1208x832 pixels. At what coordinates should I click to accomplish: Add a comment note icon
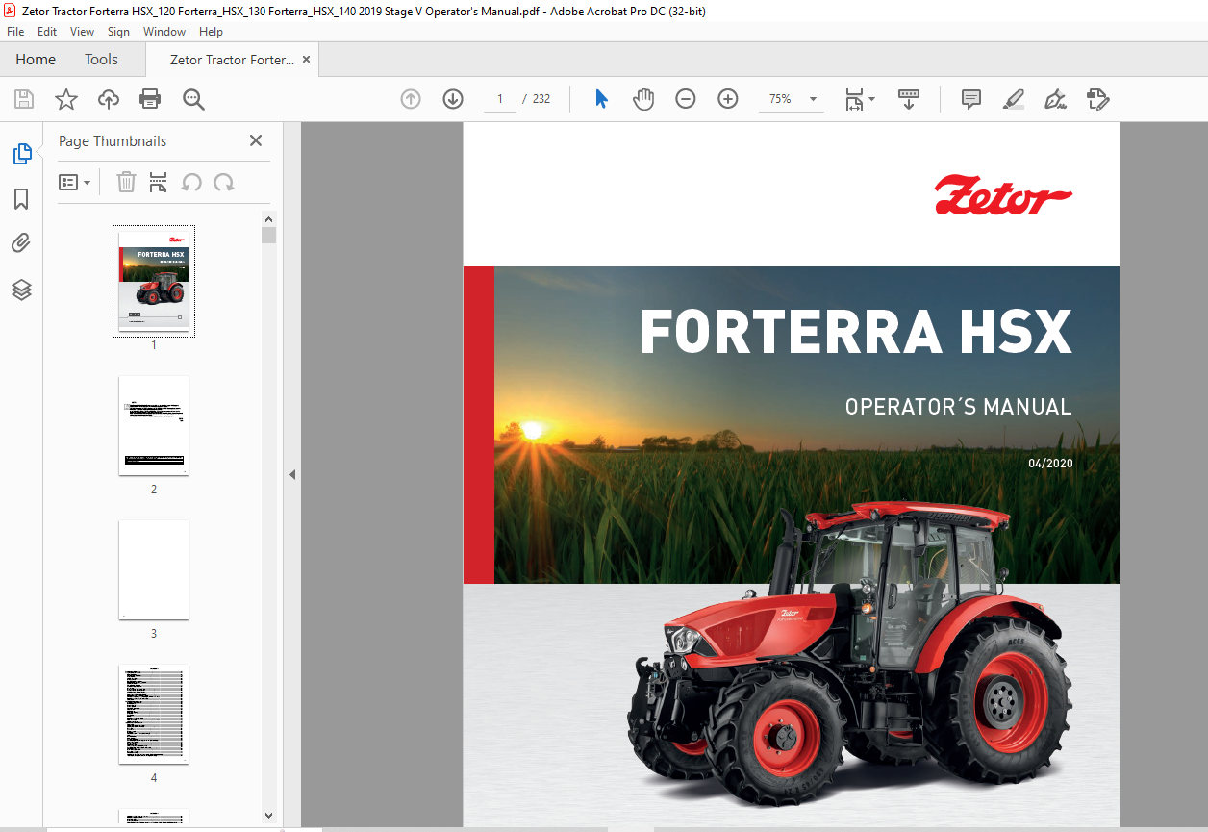[x=971, y=99]
